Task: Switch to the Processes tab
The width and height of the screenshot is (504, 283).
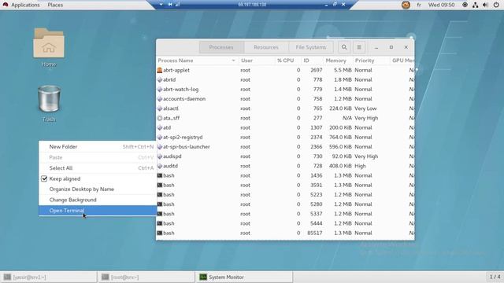Action: [x=221, y=47]
